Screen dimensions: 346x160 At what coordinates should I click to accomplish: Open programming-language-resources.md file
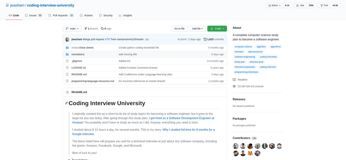93,81
